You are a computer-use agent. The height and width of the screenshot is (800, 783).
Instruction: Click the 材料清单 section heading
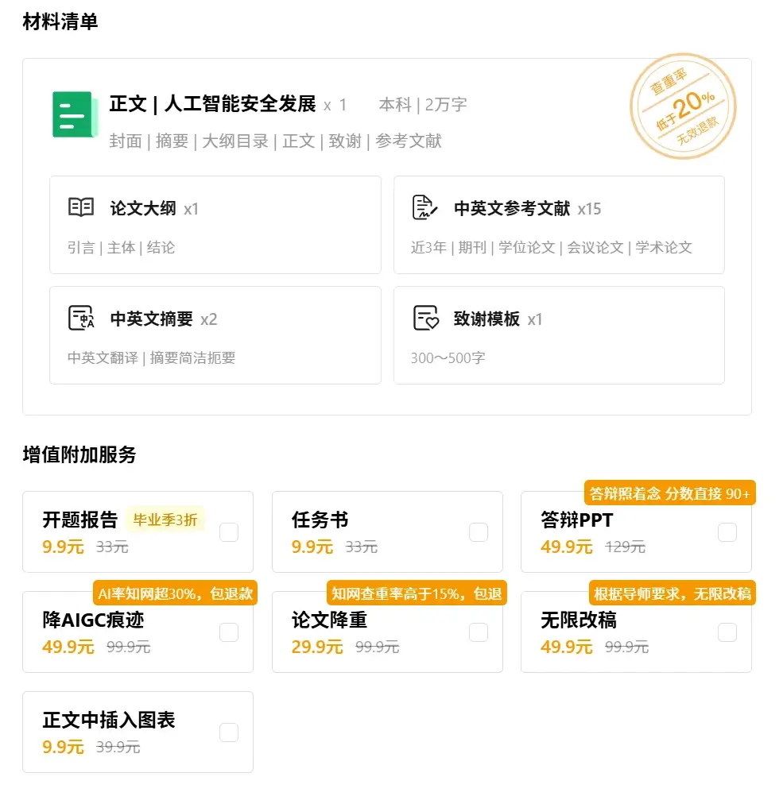click(x=59, y=22)
